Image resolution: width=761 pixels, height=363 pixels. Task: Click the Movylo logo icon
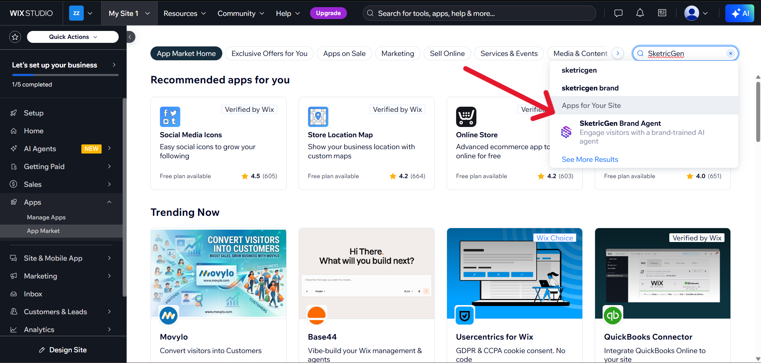click(x=169, y=315)
